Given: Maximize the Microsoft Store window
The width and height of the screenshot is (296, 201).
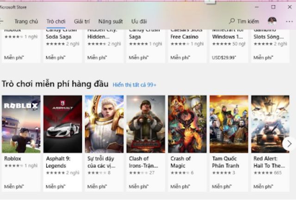Looking at the screenshot, I should click(x=273, y=7).
